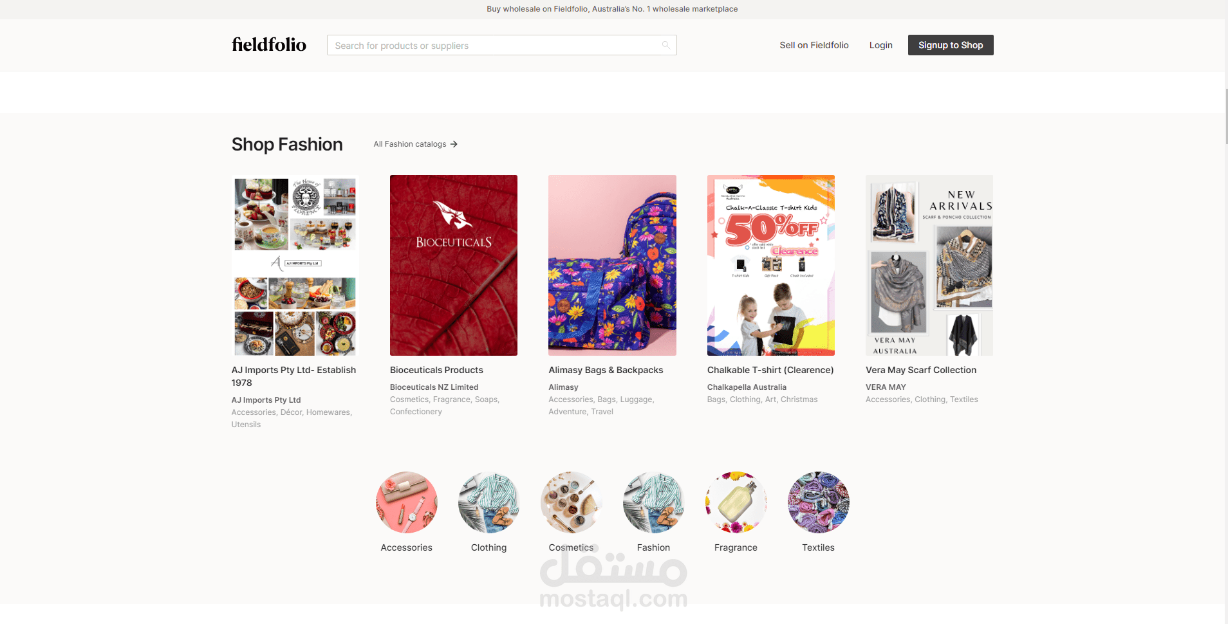Go to the Login page

(880, 45)
